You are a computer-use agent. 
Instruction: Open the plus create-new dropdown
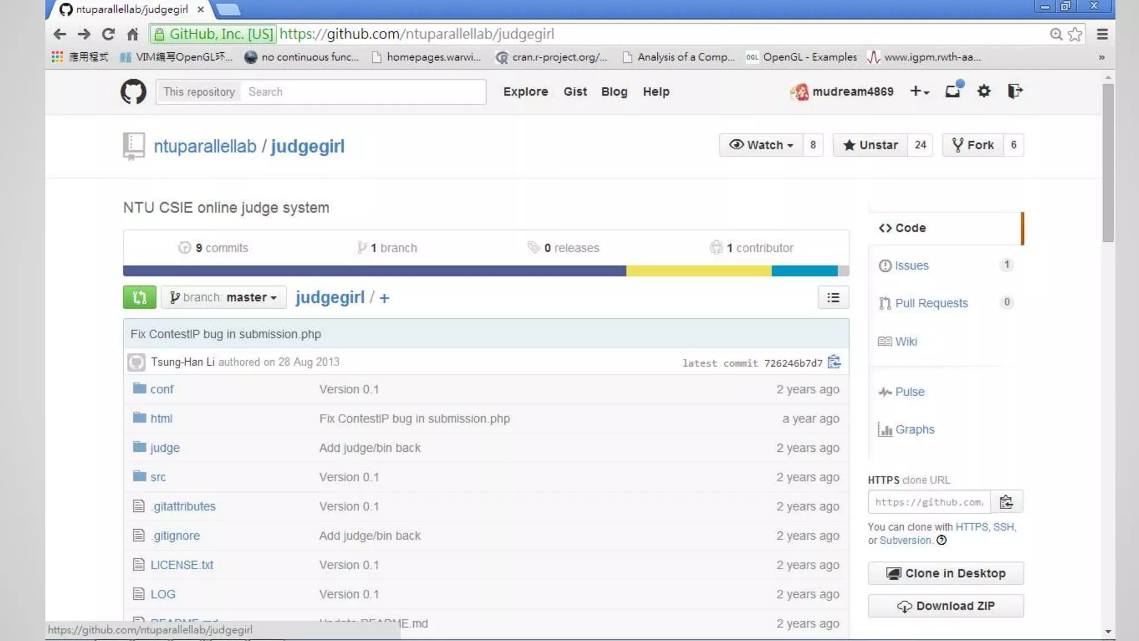pos(919,91)
